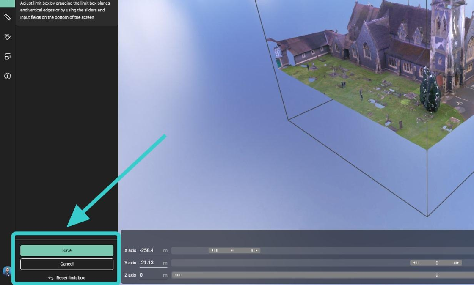Click X axis slider left handle
Screen dimensions: 474x285
coord(215,251)
